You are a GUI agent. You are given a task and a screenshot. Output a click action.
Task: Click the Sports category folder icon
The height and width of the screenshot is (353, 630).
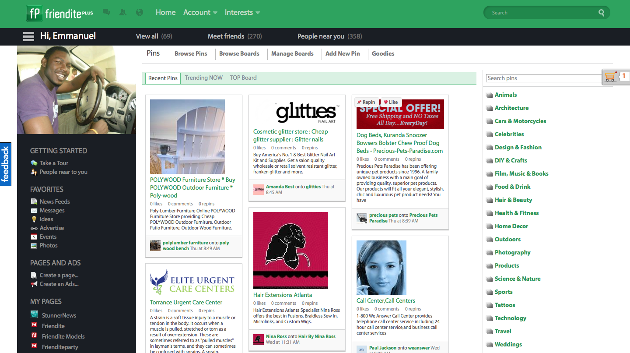[490, 292]
